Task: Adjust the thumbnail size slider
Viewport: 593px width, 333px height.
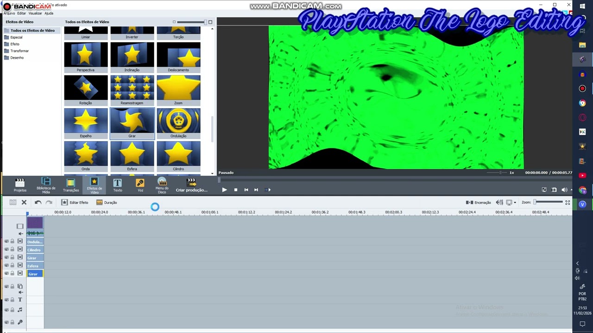Action: point(192,22)
